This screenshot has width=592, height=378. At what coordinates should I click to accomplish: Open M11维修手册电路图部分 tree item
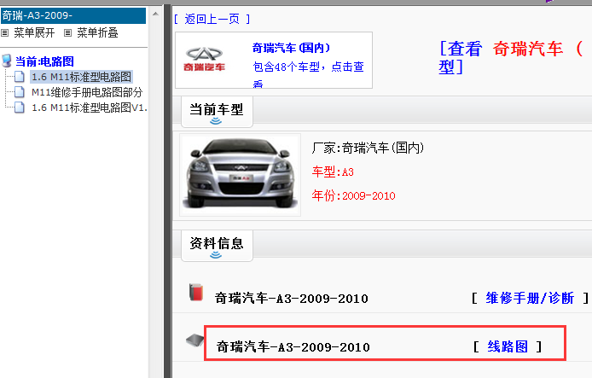pos(87,92)
